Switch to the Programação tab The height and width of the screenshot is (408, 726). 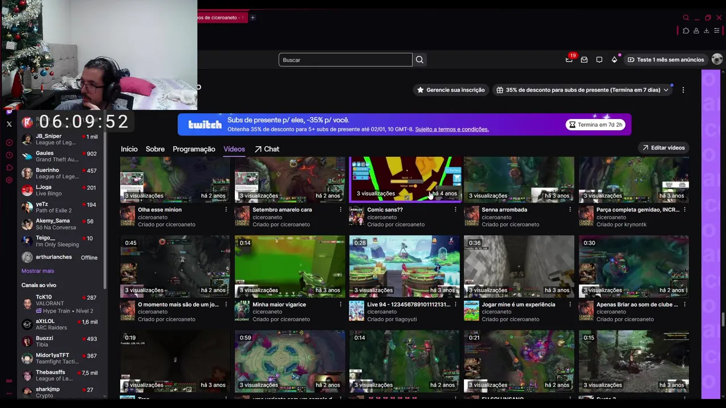194,149
